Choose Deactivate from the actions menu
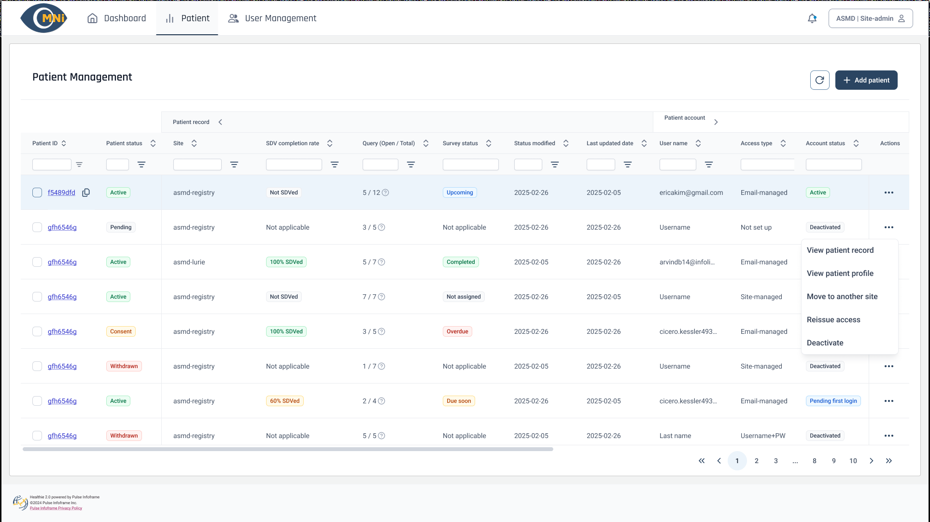930x522 pixels. pyautogui.click(x=825, y=343)
